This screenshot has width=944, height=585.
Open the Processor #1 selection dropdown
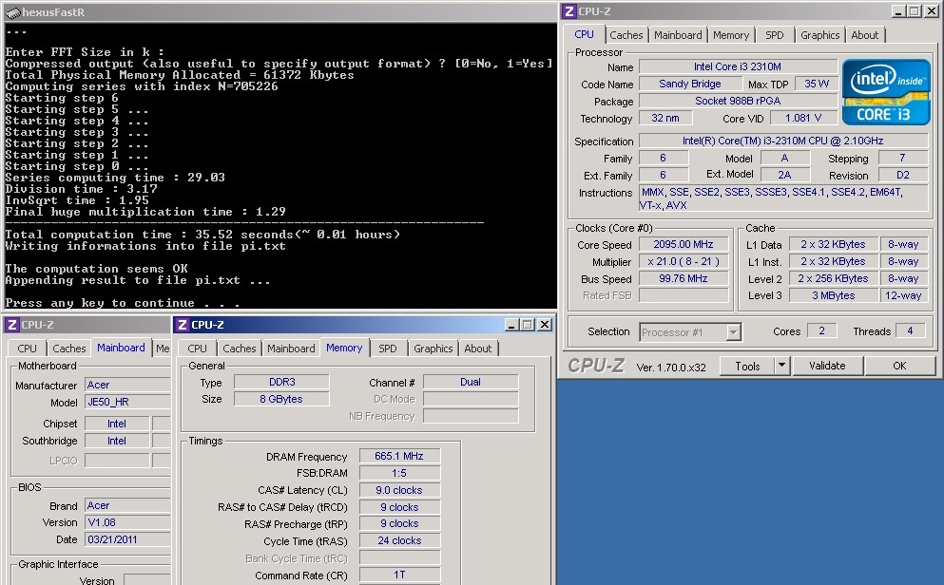point(690,332)
